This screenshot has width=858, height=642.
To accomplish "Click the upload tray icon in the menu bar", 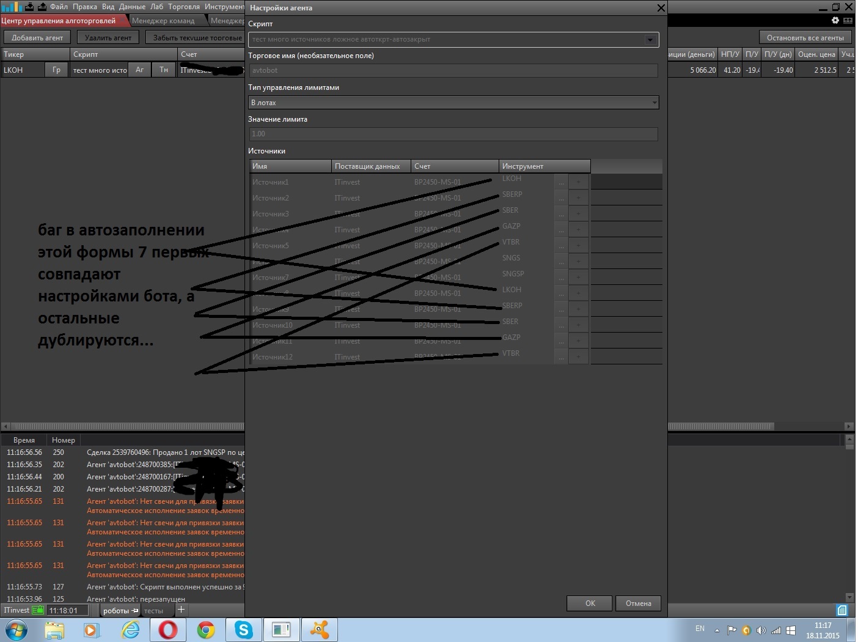I will click(x=42, y=7).
